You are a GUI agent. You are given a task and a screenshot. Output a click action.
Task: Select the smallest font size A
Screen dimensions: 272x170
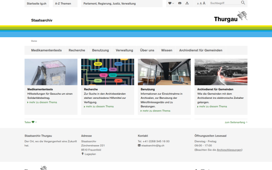pos(198,4)
